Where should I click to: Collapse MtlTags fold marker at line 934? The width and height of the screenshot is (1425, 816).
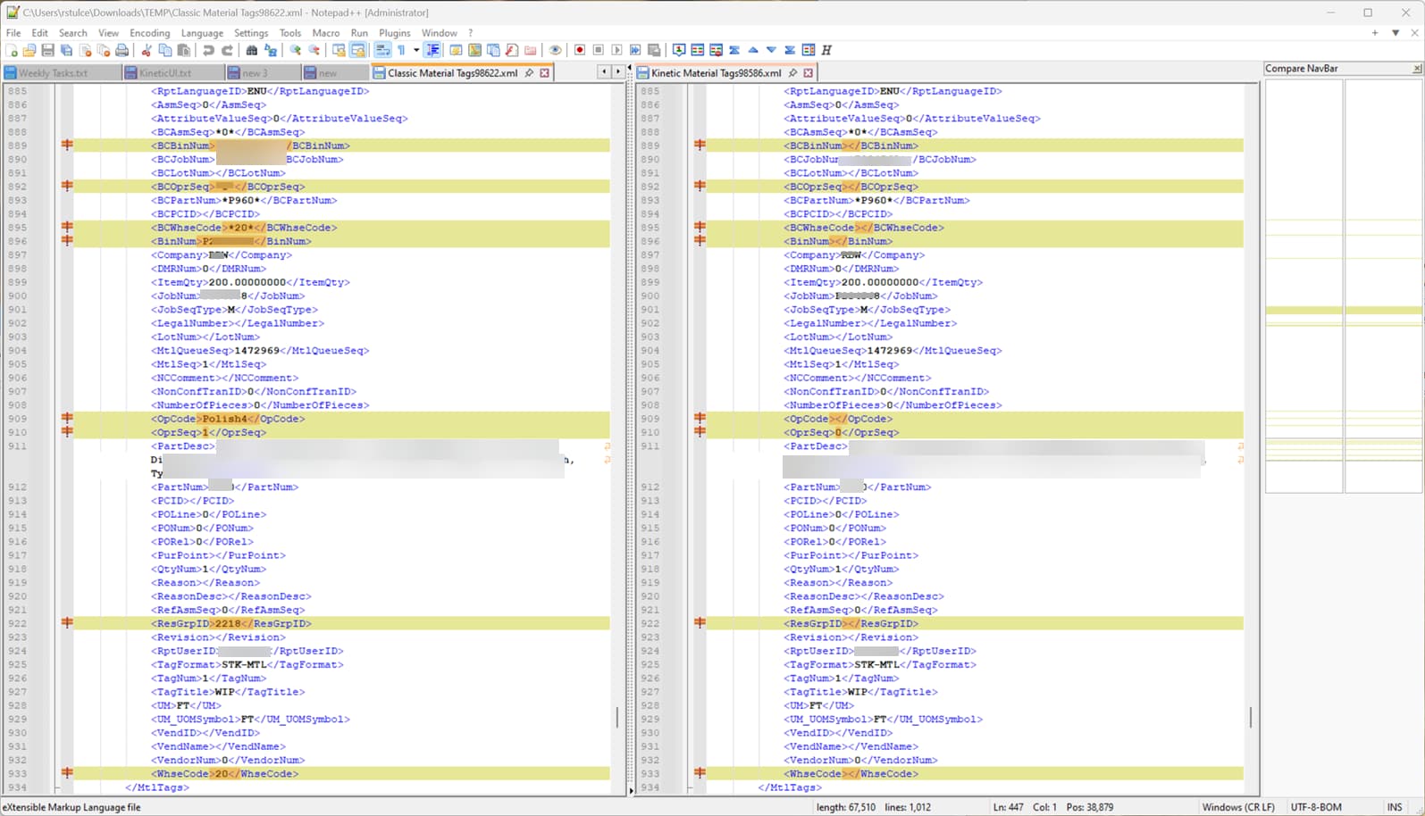click(57, 787)
